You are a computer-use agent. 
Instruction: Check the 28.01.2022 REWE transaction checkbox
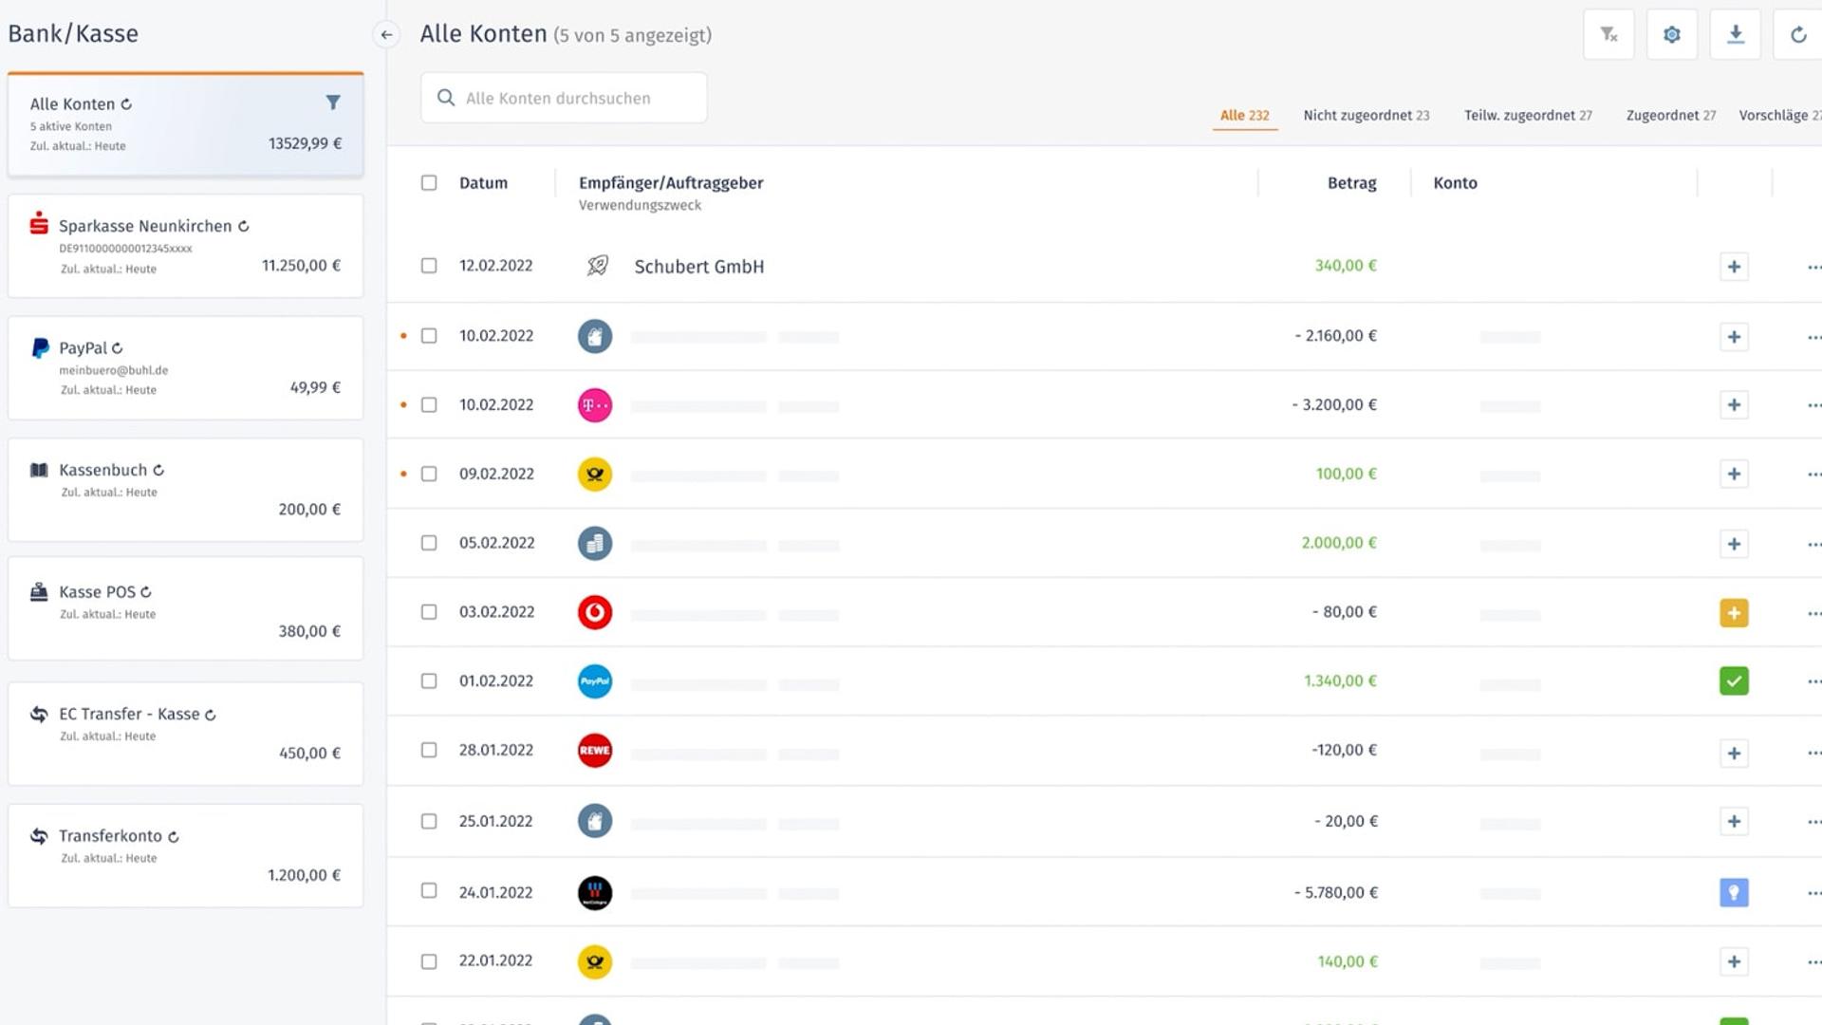click(x=429, y=750)
